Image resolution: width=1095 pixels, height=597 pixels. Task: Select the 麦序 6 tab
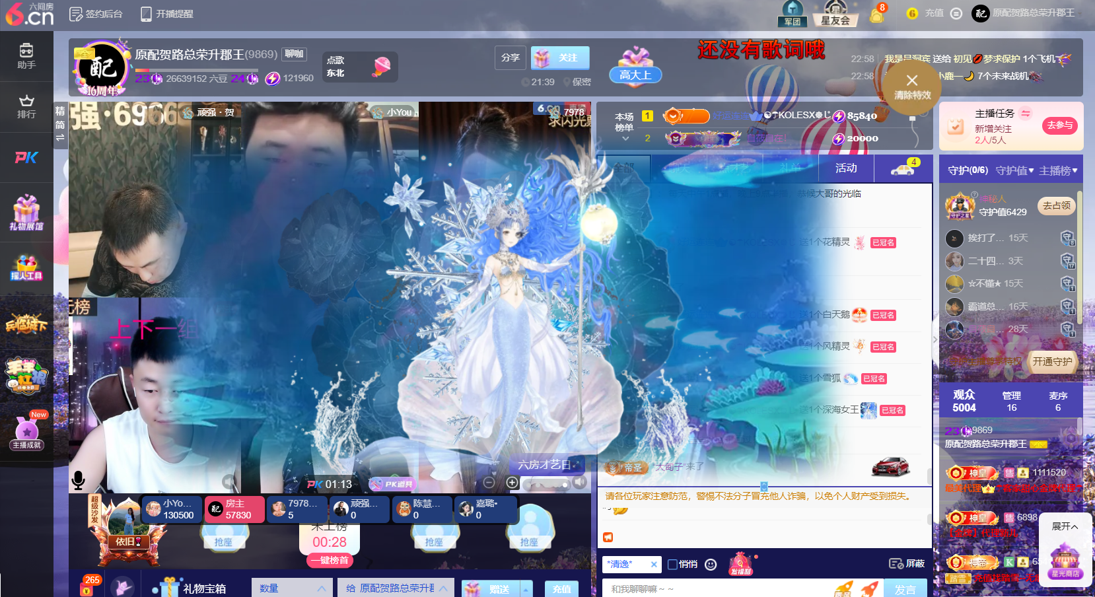coord(1058,401)
